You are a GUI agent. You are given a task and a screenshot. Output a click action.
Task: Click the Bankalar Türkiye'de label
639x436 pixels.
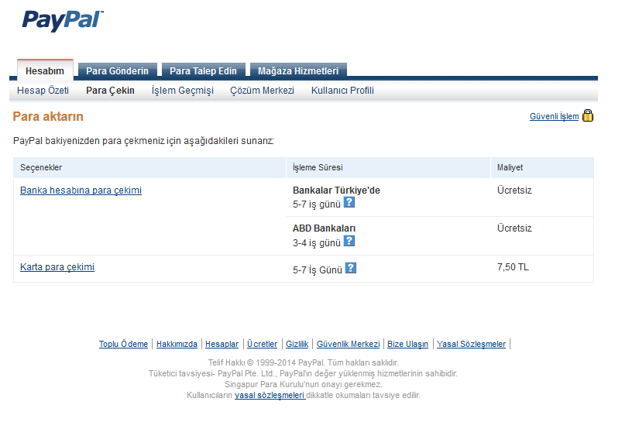[336, 191]
